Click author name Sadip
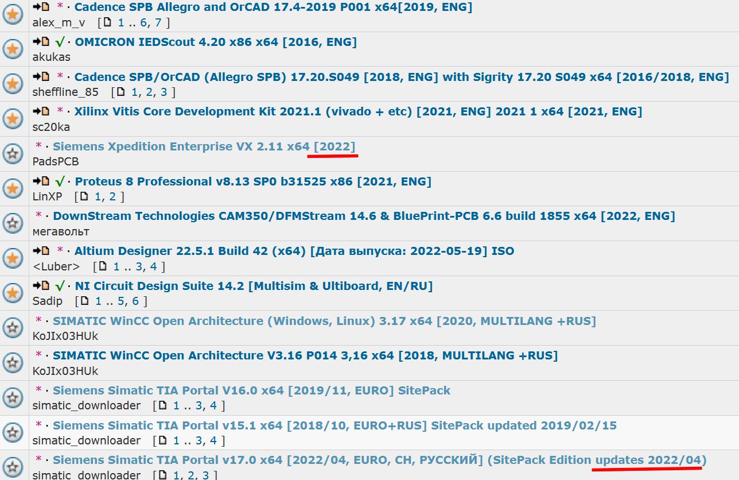Viewport: 739px width, 480px height. tap(48, 301)
